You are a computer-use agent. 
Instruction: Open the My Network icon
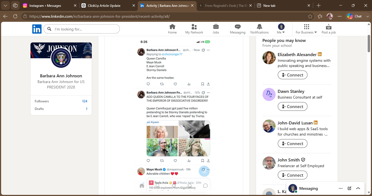tap(194, 29)
